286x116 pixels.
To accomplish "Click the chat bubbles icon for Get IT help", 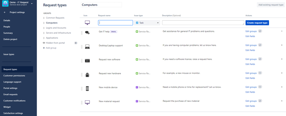I will click(87, 33).
